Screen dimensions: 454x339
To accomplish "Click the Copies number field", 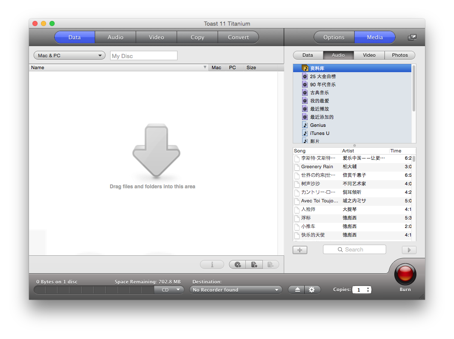I will click(x=359, y=290).
